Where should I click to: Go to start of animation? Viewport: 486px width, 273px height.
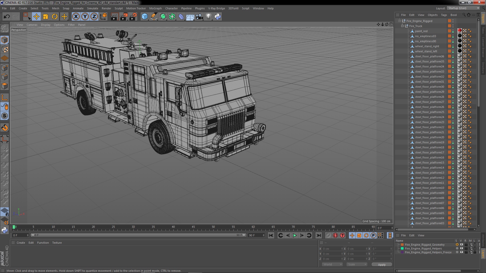tap(271, 235)
